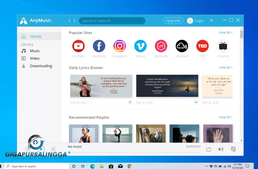This screenshot has height=169, width=258.
Task: Open the silhouette profile playlist thumbnail
Action: tap(184, 133)
